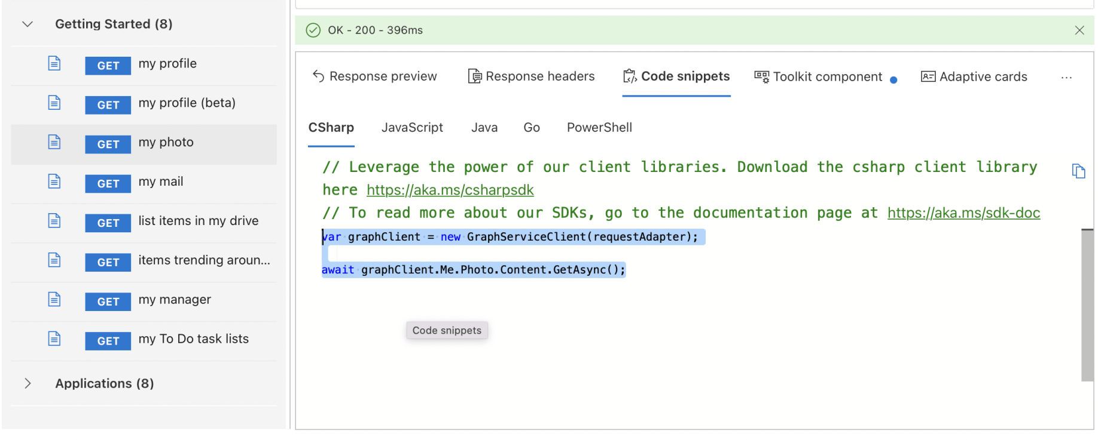
Task: Select the Adaptive cards tab
Action: (x=974, y=76)
